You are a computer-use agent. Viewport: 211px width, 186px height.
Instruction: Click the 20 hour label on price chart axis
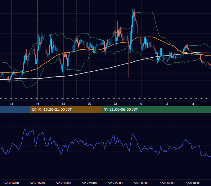[x=89, y=104]
